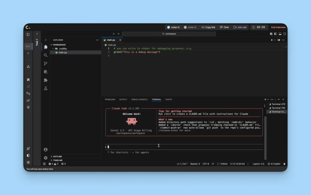Open Source Control branch icon

coord(46,64)
